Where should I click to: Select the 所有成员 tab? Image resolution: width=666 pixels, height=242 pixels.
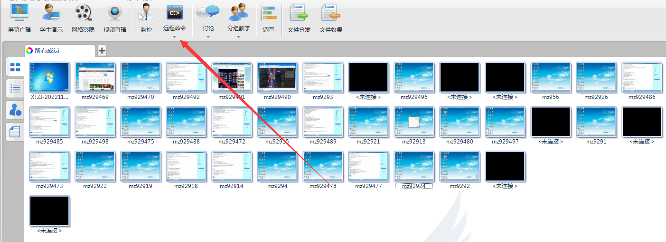click(60, 51)
